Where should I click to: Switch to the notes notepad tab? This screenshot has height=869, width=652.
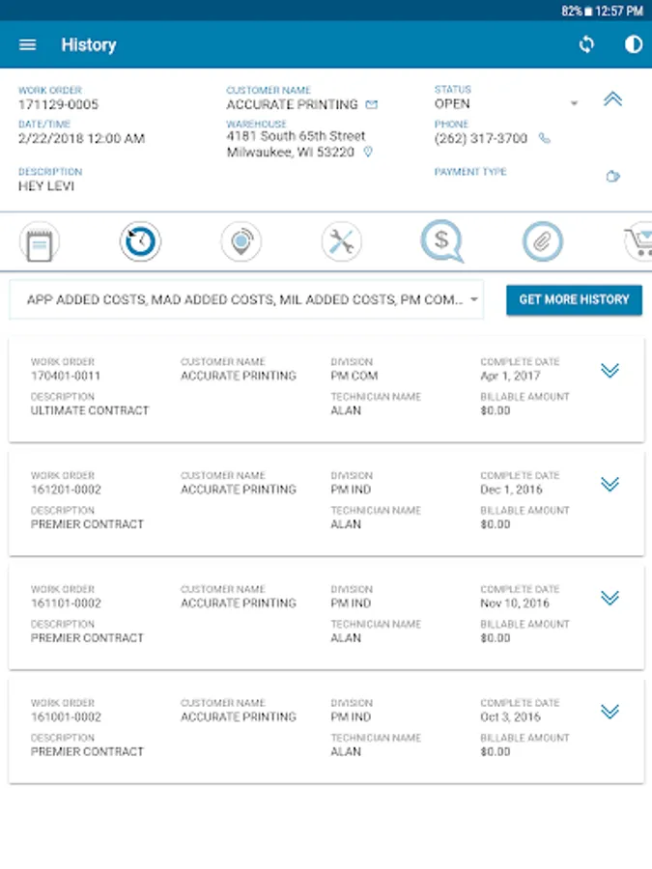pos(40,242)
